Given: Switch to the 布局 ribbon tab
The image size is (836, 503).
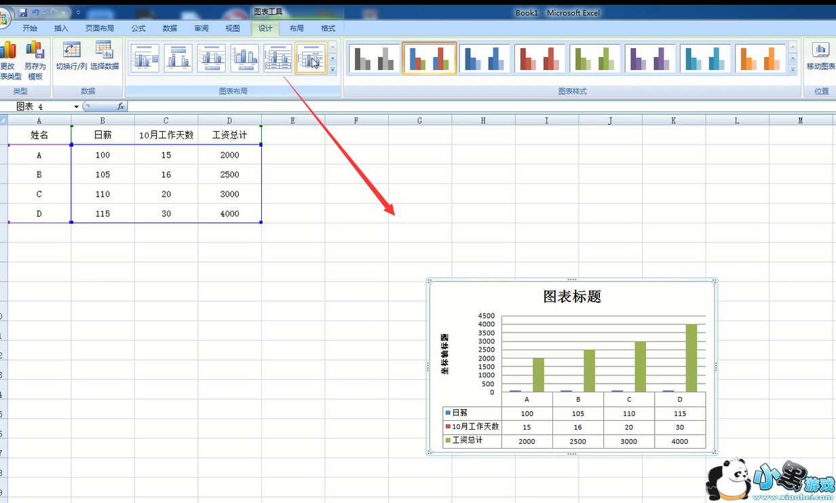Looking at the screenshot, I should coord(297,28).
